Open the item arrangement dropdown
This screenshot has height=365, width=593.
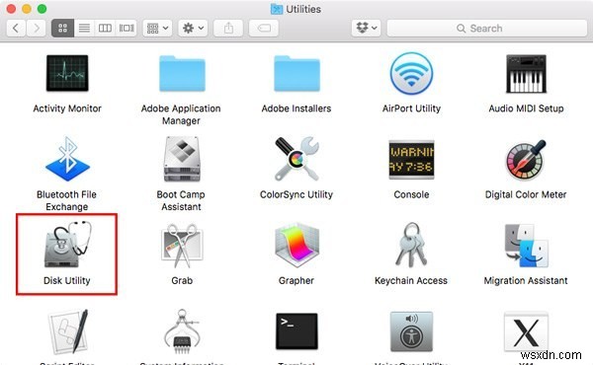click(x=158, y=28)
